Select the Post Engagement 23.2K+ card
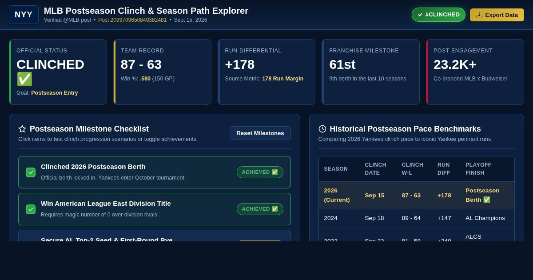 (x=475, y=72)
